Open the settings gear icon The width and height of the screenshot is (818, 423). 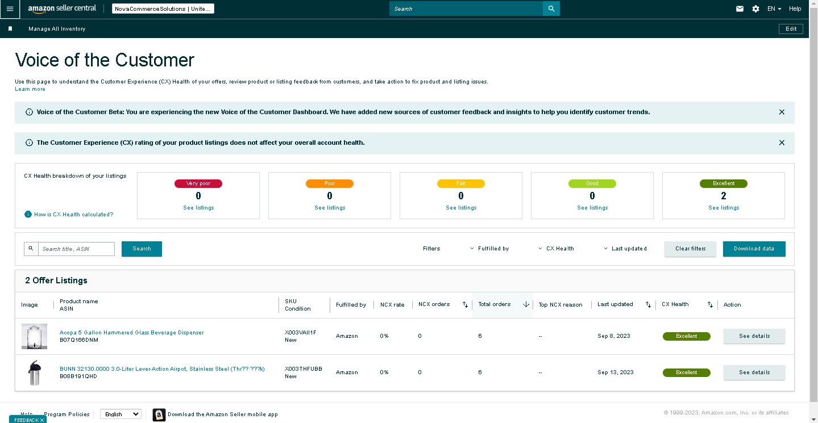click(x=755, y=9)
